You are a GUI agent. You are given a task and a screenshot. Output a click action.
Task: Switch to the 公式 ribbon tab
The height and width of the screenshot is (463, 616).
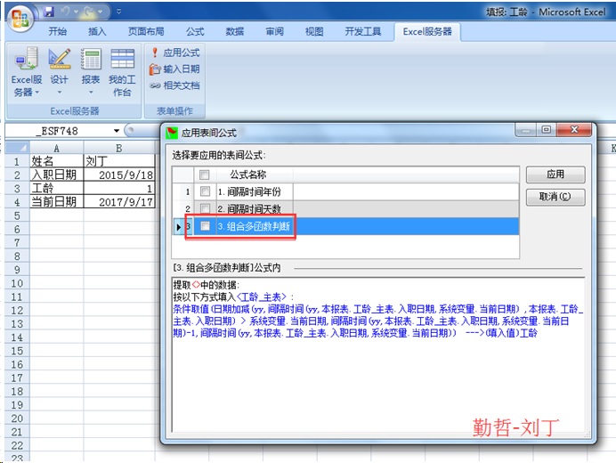tap(195, 31)
